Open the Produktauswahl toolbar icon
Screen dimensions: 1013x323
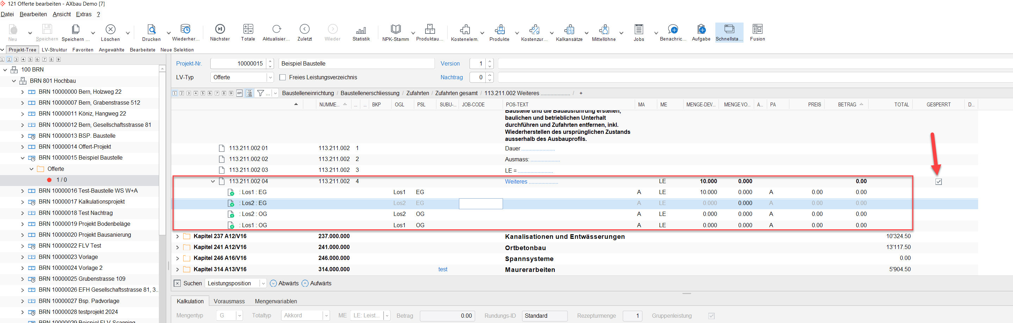430,29
